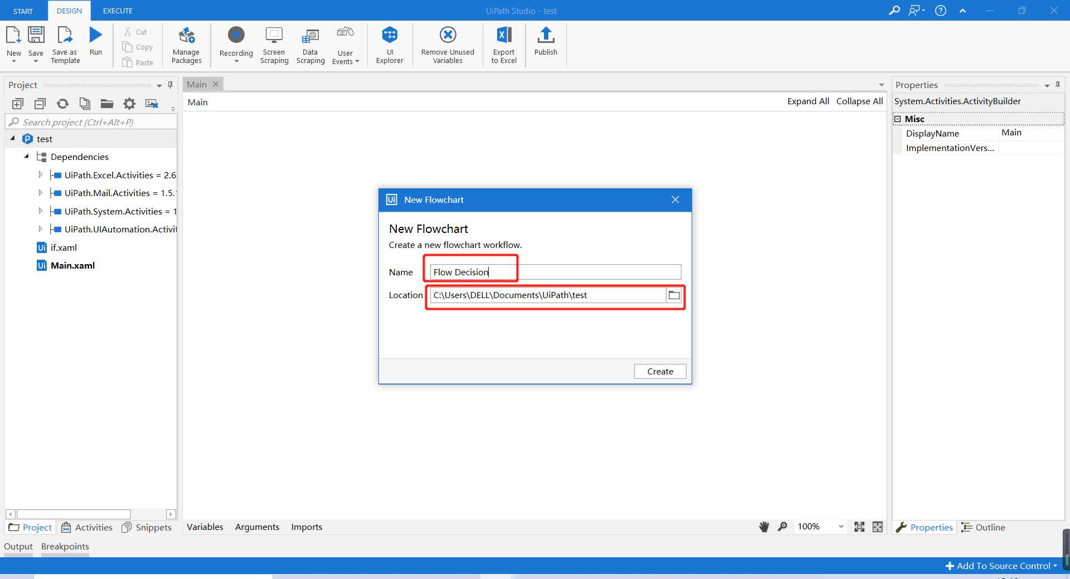Collapse the Misc property category

(897, 119)
